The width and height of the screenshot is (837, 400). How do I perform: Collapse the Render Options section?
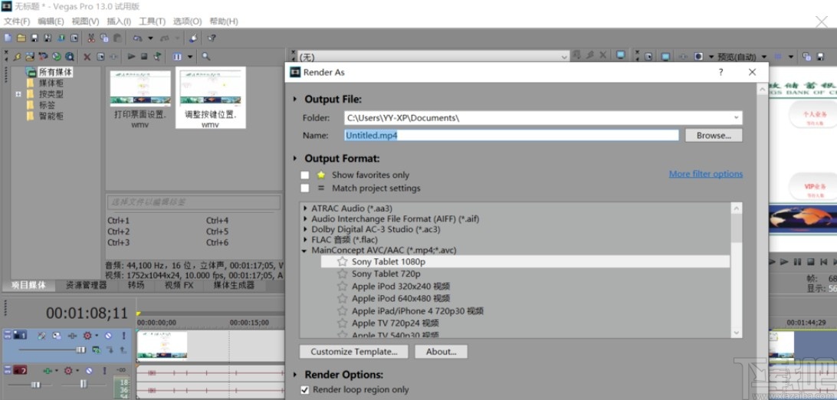(x=294, y=375)
